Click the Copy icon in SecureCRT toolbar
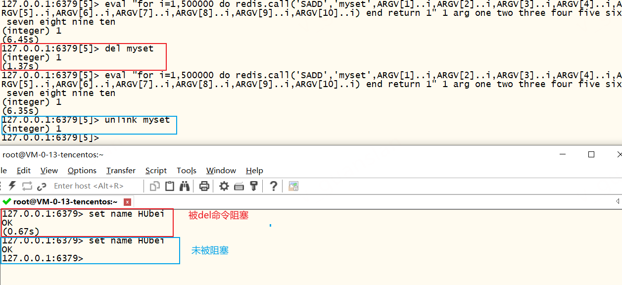The height and width of the screenshot is (285, 622). click(x=155, y=186)
